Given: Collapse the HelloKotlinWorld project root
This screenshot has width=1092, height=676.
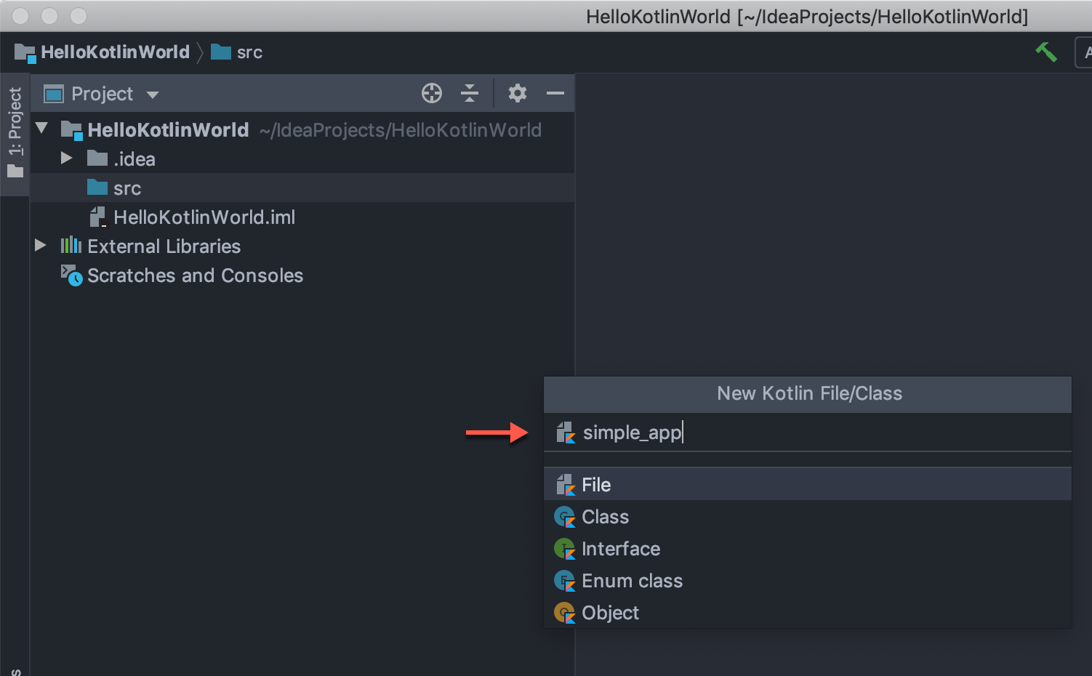Looking at the screenshot, I should point(41,128).
